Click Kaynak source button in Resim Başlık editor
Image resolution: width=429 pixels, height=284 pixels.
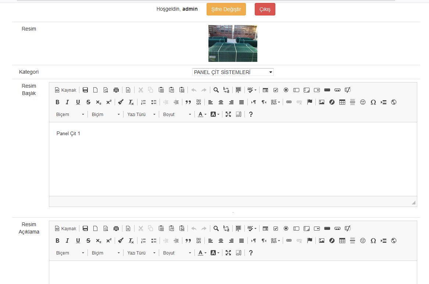pyautogui.click(x=66, y=90)
